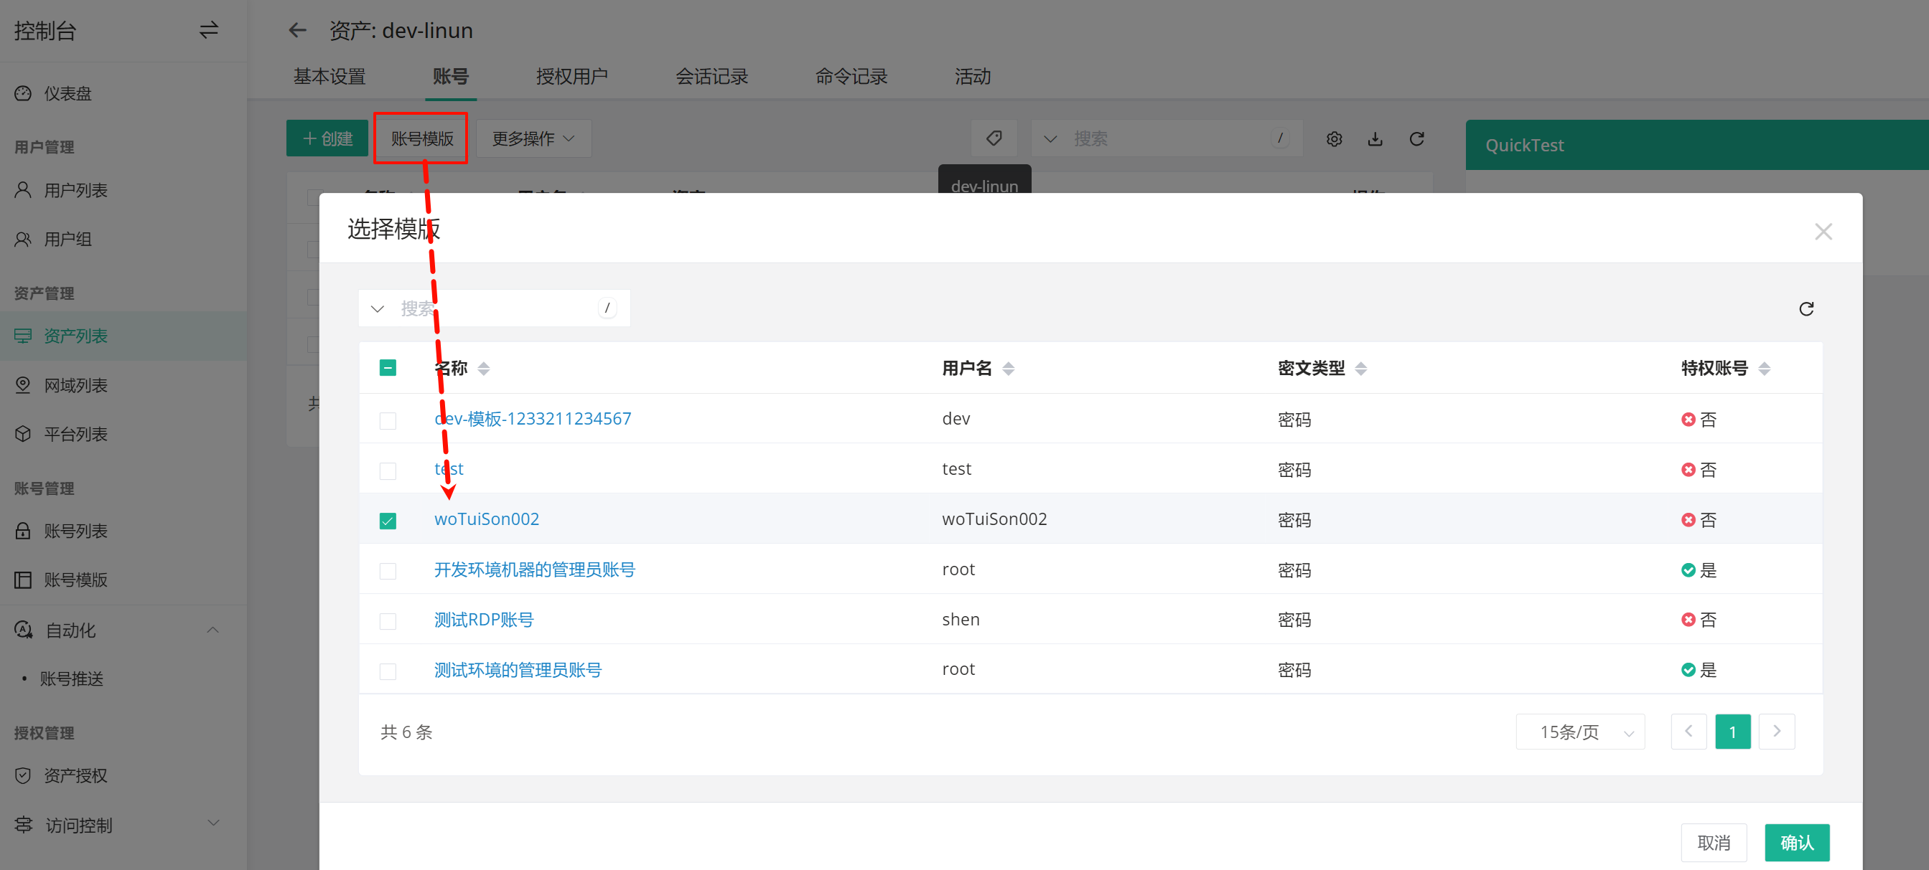
Task: Toggle the select-all header checkbox
Action: click(388, 368)
